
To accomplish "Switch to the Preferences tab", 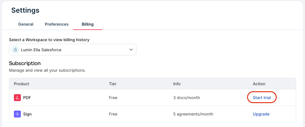I will 57,24.
